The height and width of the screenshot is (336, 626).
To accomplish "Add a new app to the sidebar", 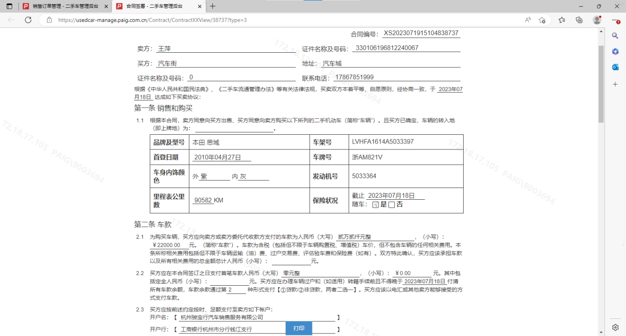I will tap(615, 84).
